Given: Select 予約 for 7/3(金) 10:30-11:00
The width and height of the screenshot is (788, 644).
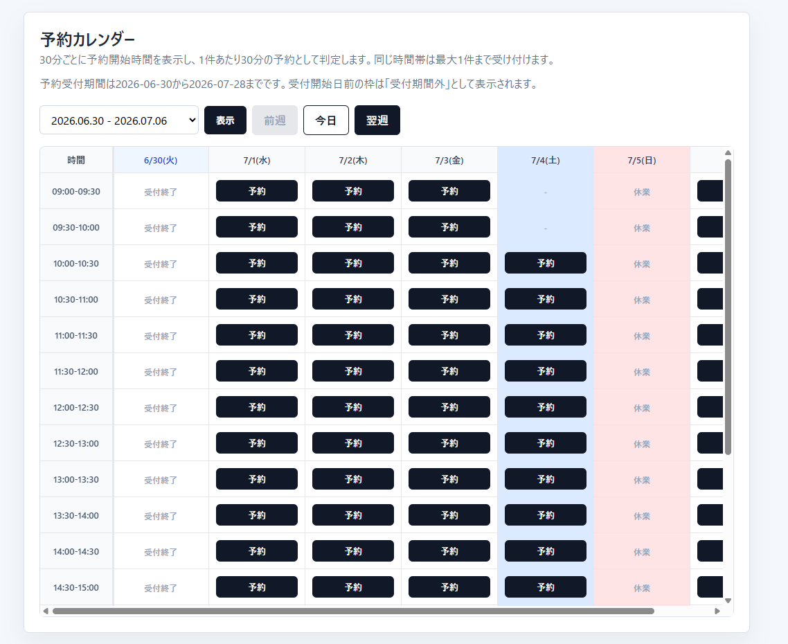Looking at the screenshot, I should [449, 299].
